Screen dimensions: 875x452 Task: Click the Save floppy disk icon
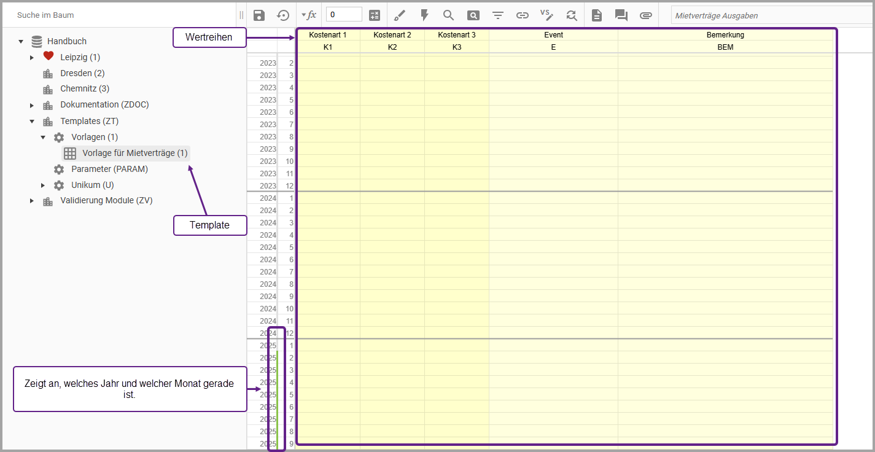click(x=259, y=15)
